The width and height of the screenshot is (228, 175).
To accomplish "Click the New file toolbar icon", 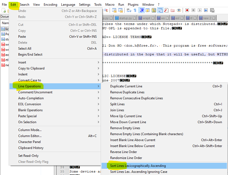I will point(4,11).
